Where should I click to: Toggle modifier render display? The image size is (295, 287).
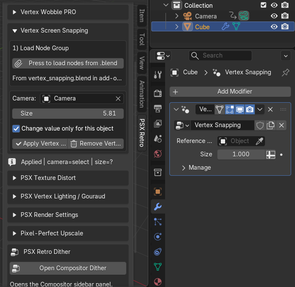coord(250,110)
